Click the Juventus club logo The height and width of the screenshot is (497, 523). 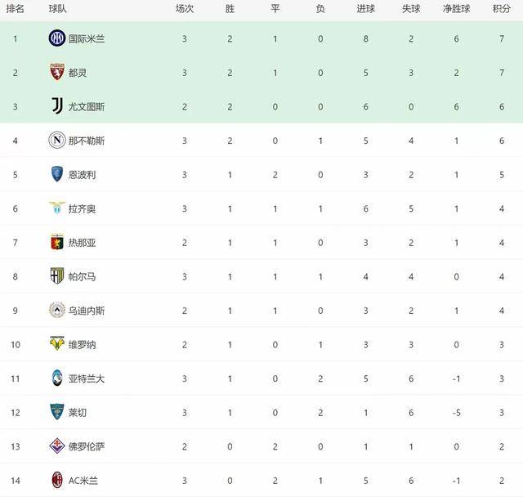pyautogui.click(x=56, y=106)
